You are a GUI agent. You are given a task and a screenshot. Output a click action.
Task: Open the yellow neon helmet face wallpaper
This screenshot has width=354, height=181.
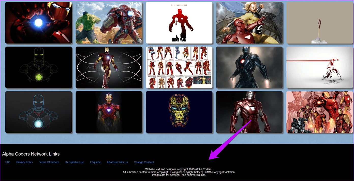(179, 112)
